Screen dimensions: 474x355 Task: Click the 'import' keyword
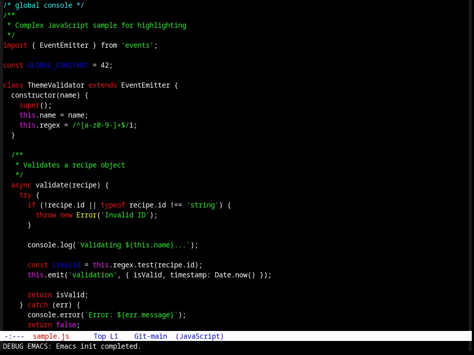tap(15, 45)
